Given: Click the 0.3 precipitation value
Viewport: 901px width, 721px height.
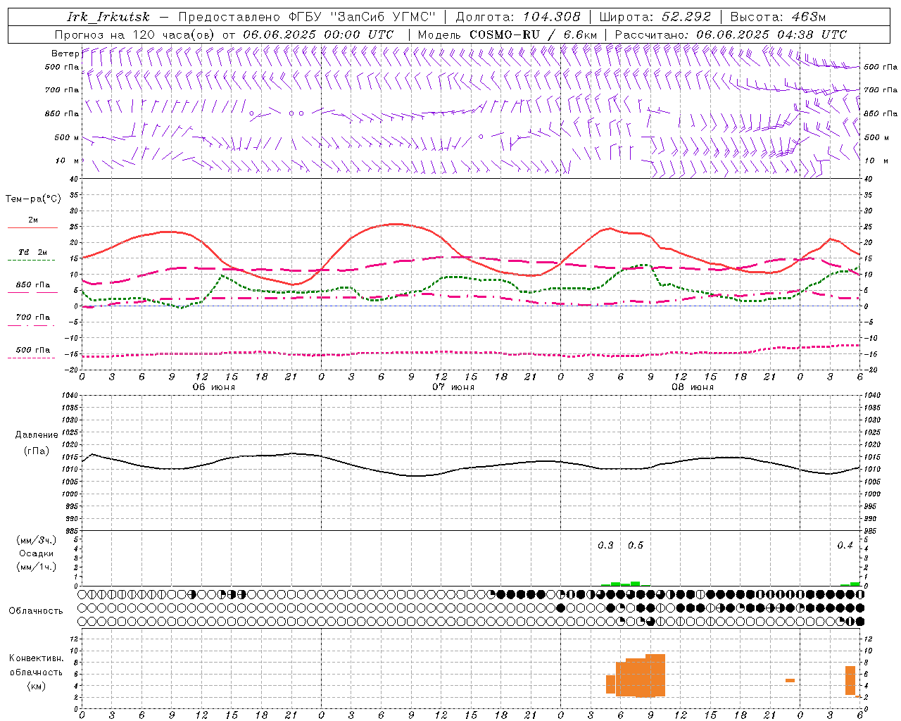Looking at the screenshot, I should pyautogui.click(x=605, y=545).
